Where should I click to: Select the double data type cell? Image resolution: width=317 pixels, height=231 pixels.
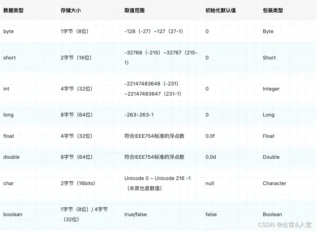[11, 157]
